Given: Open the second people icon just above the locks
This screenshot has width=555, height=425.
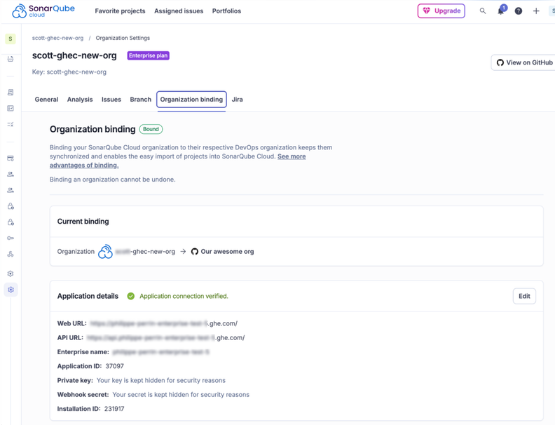Looking at the screenshot, I should click(x=11, y=190).
